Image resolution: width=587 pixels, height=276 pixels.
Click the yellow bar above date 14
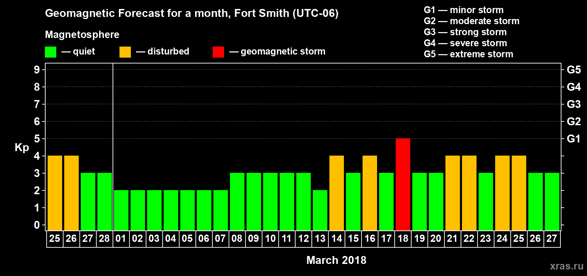337,193
